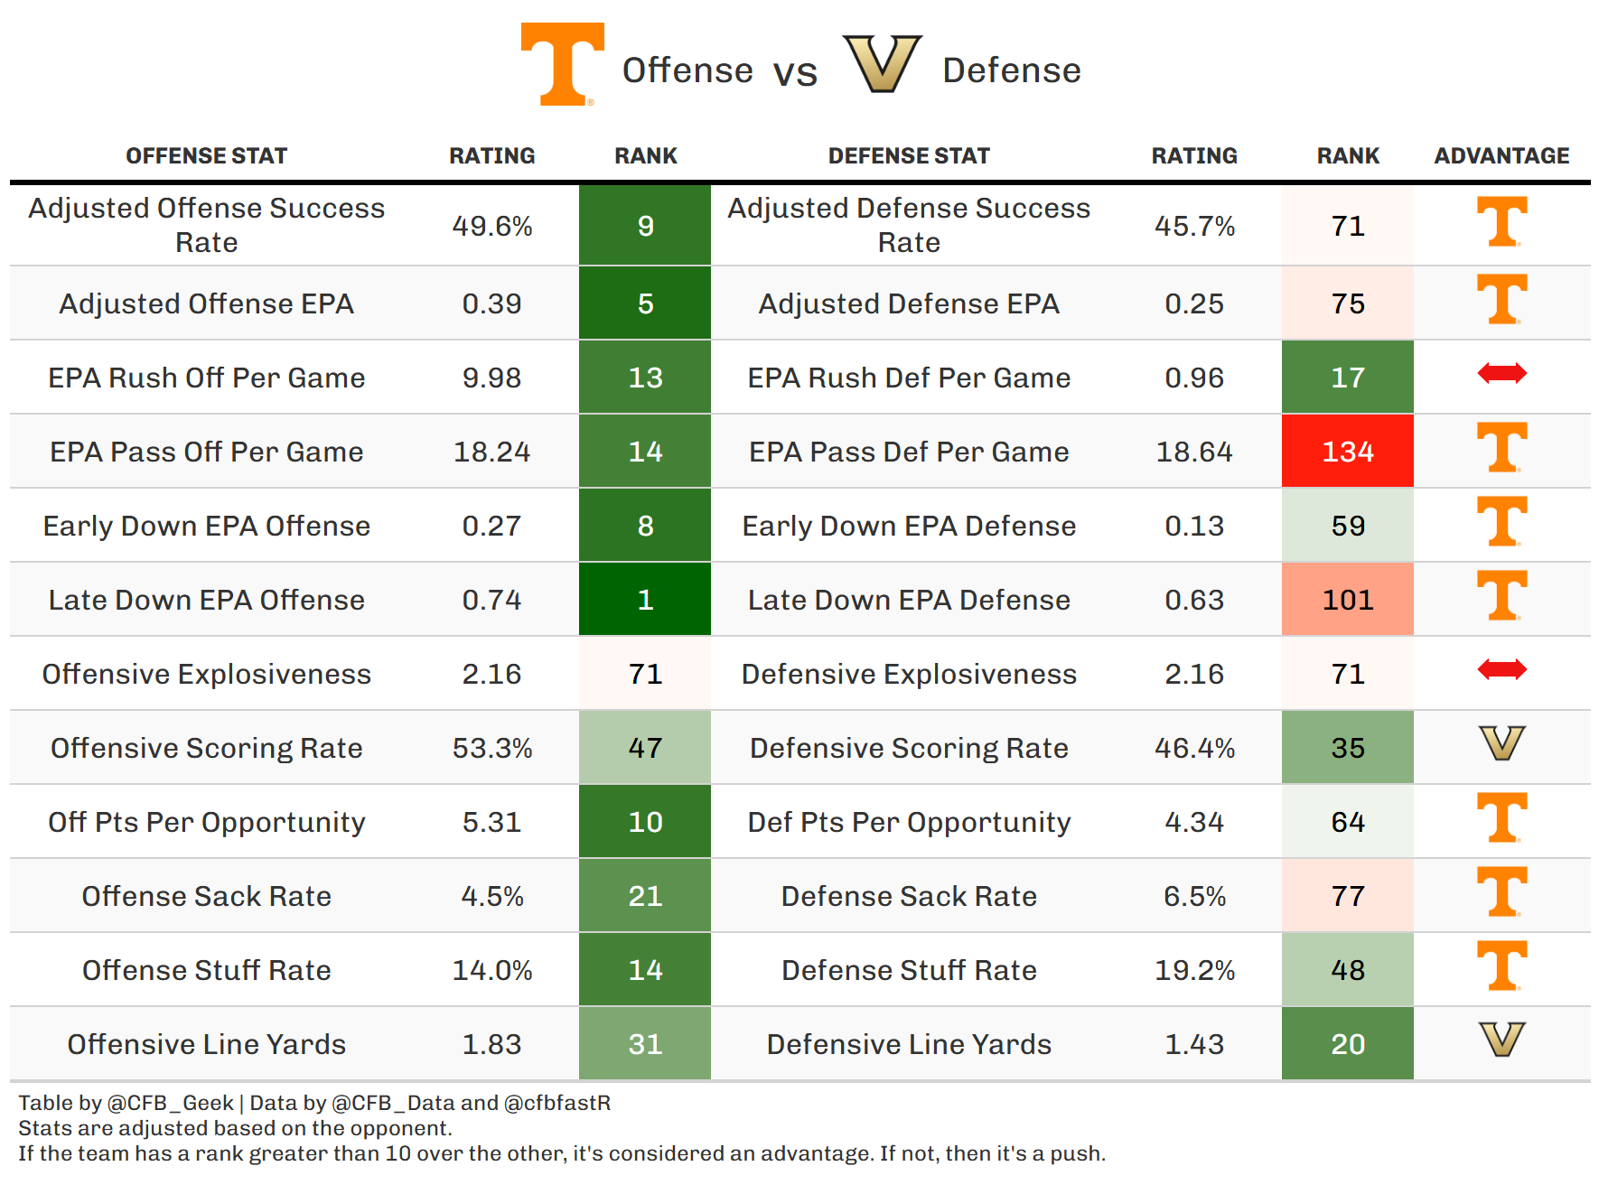
Task: Click the Late Down EPA Offense label
Action: (x=206, y=600)
